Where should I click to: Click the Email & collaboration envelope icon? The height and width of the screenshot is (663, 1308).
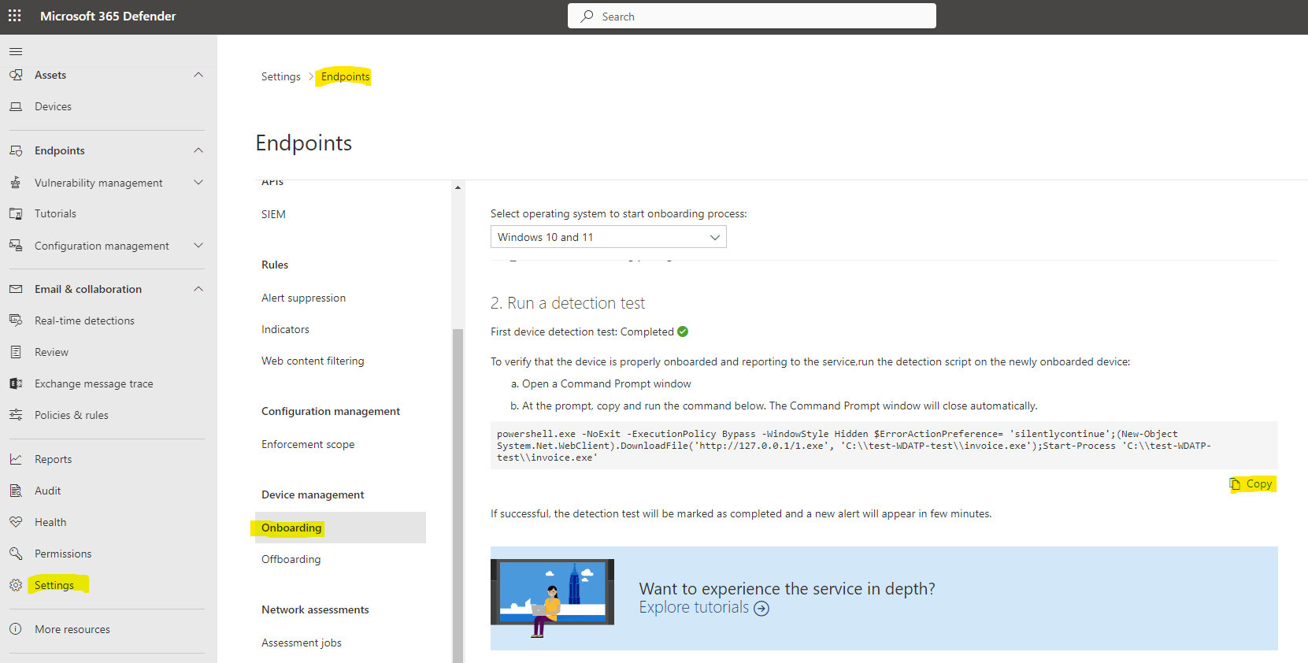pyautogui.click(x=16, y=289)
